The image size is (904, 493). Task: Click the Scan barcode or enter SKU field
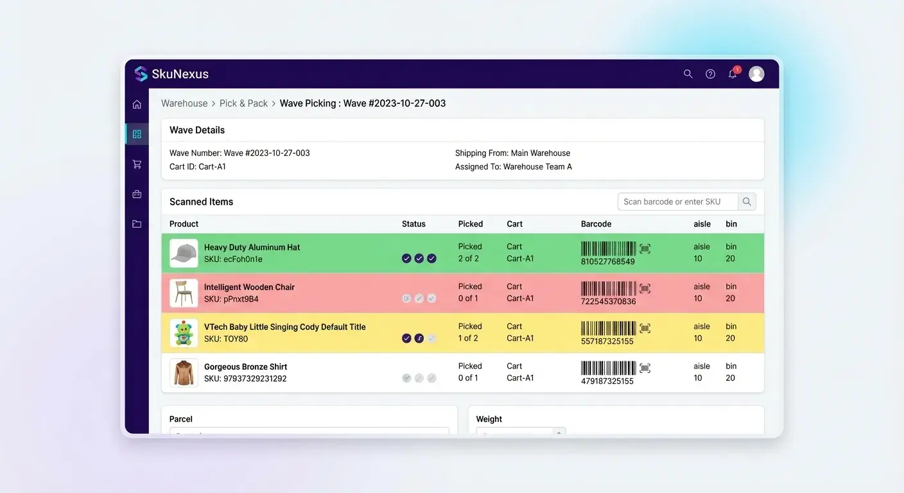678,202
